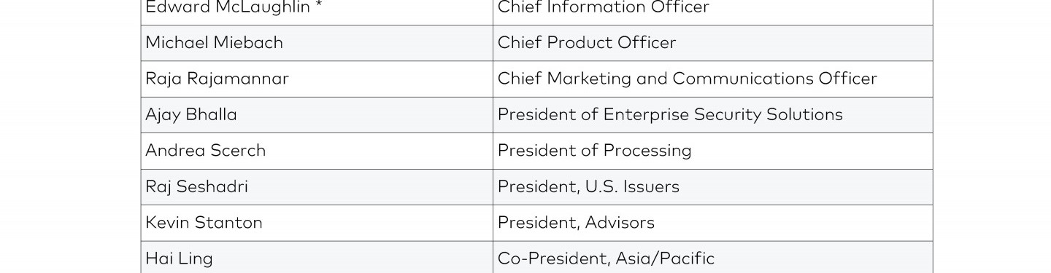Click the Kevin Stanton name cell
The image size is (1051, 273).
click(317, 223)
